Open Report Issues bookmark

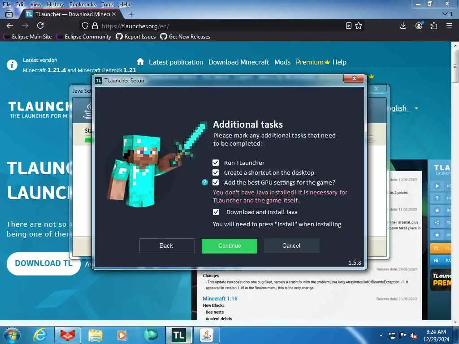click(136, 37)
